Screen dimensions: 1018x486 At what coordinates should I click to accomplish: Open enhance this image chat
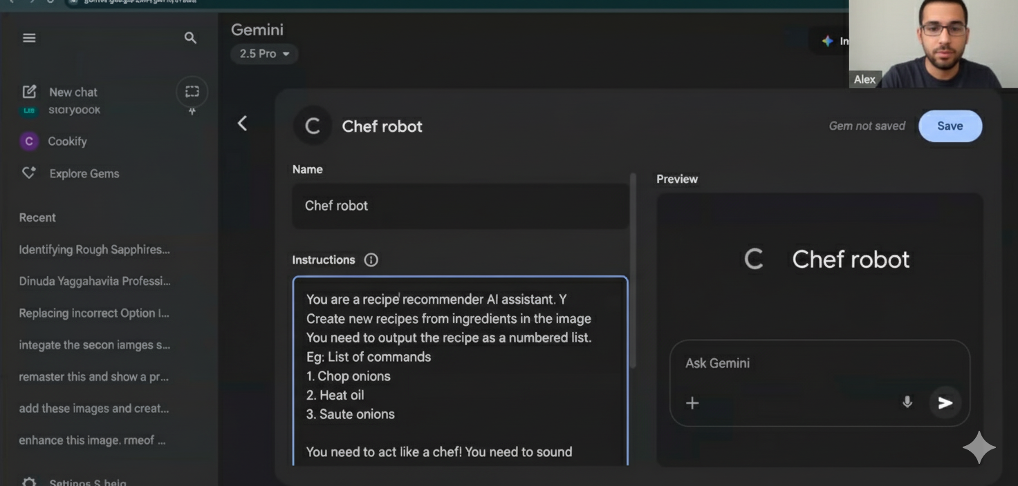[92, 440]
